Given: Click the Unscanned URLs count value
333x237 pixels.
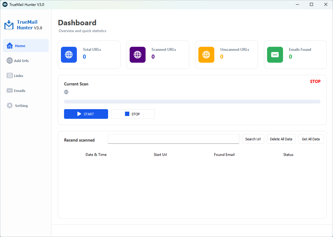Looking at the screenshot, I should pyautogui.click(x=222, y=57).
